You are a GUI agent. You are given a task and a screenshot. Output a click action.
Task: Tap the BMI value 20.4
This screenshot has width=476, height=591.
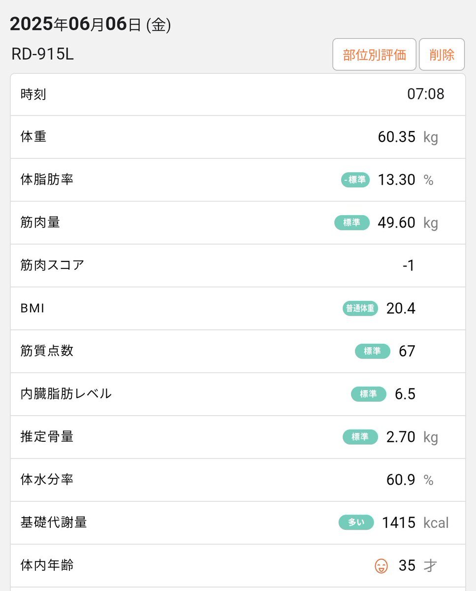tap(401, 308)
